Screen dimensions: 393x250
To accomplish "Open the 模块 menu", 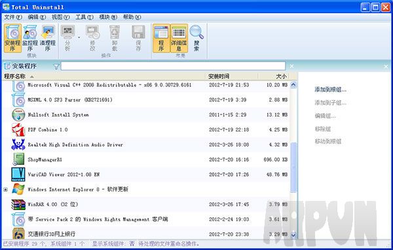I will point(108,17).
